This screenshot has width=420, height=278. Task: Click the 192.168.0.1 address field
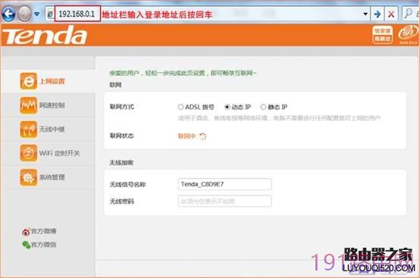coord(77,14)
